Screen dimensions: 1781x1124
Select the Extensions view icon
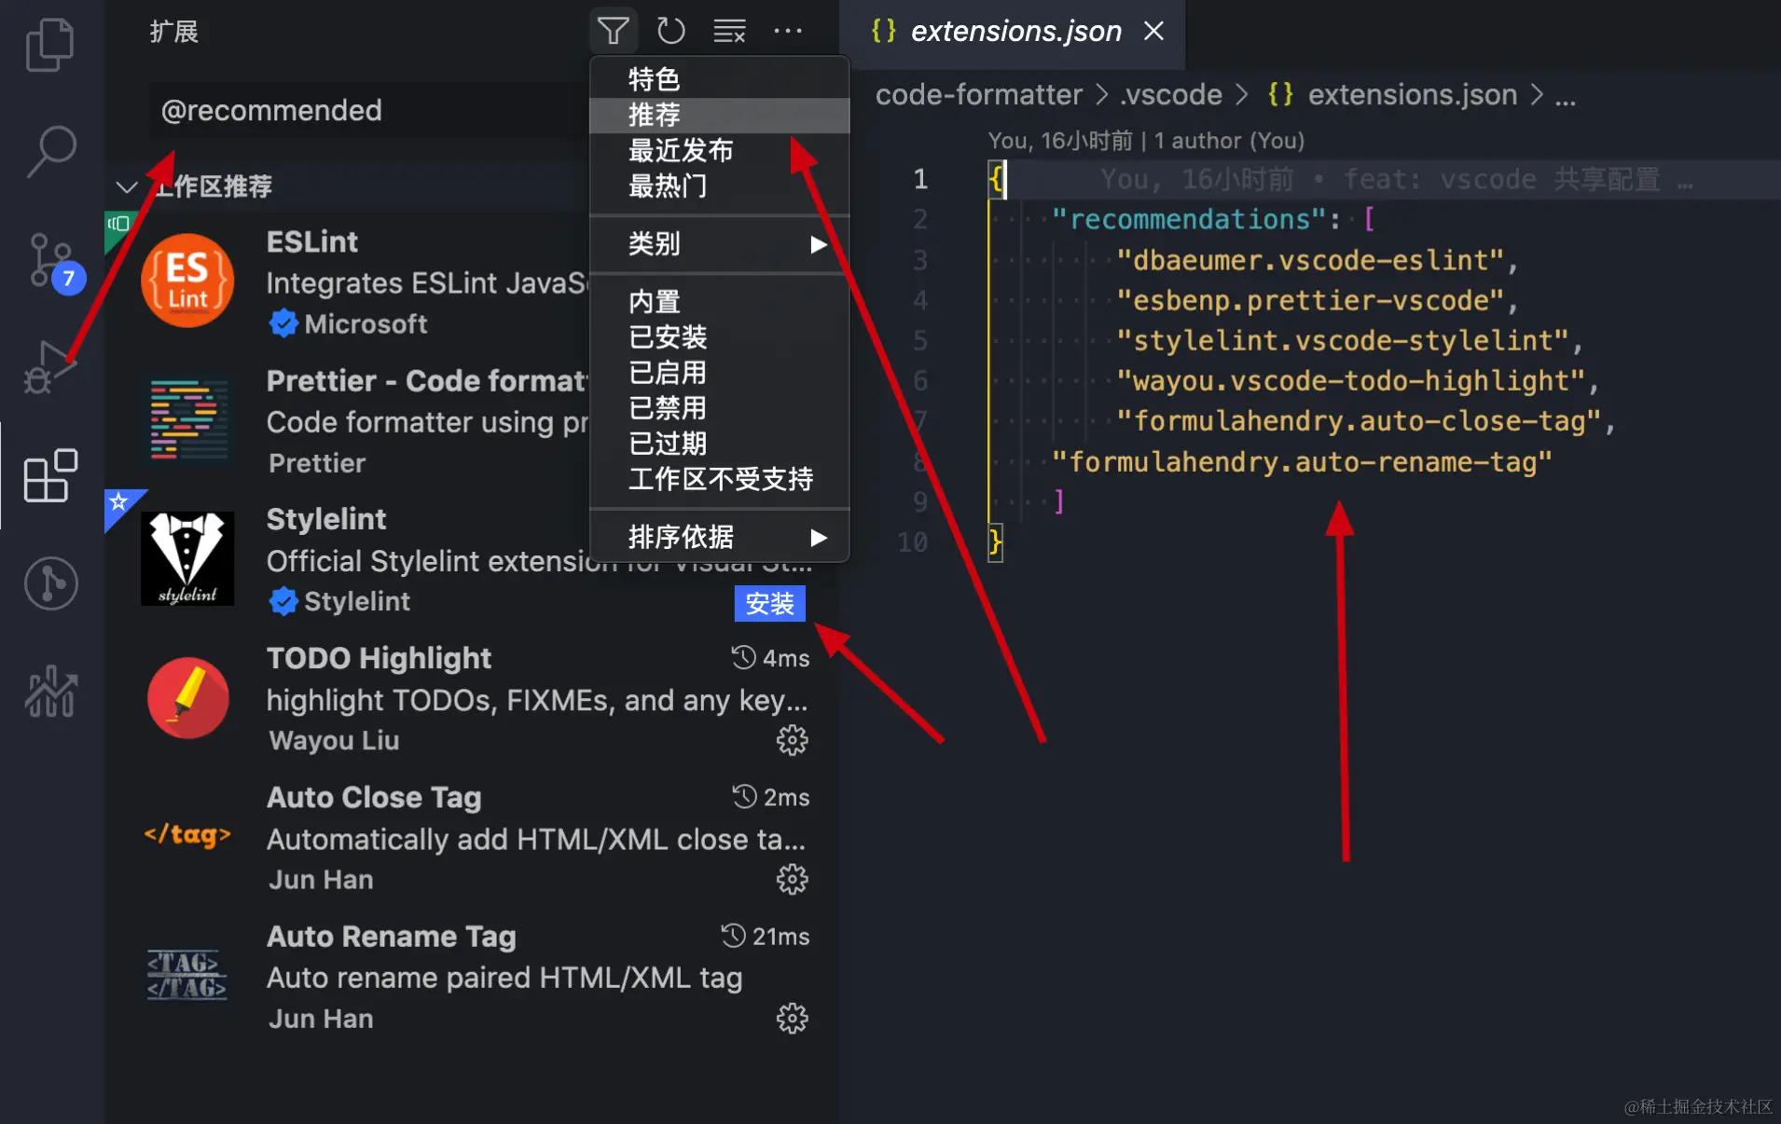50,475
